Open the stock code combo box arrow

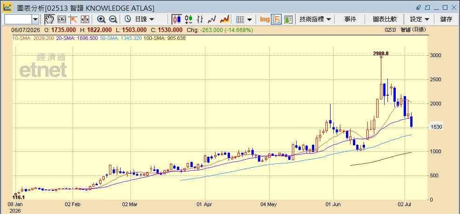35,19
